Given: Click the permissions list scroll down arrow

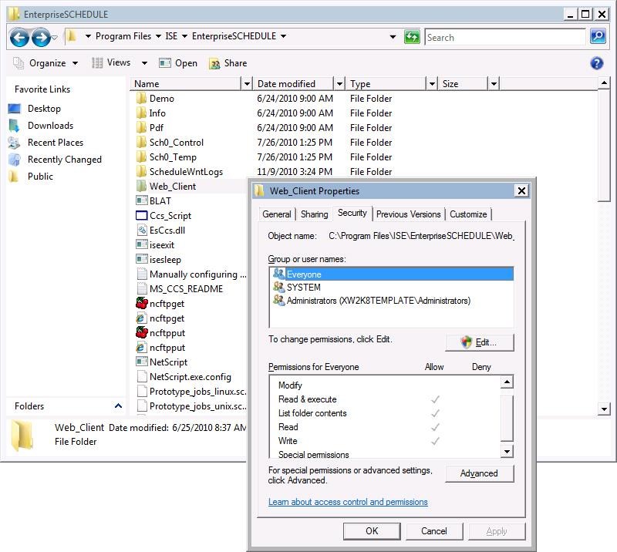Looking at the screenshot, I should [507, 452].
